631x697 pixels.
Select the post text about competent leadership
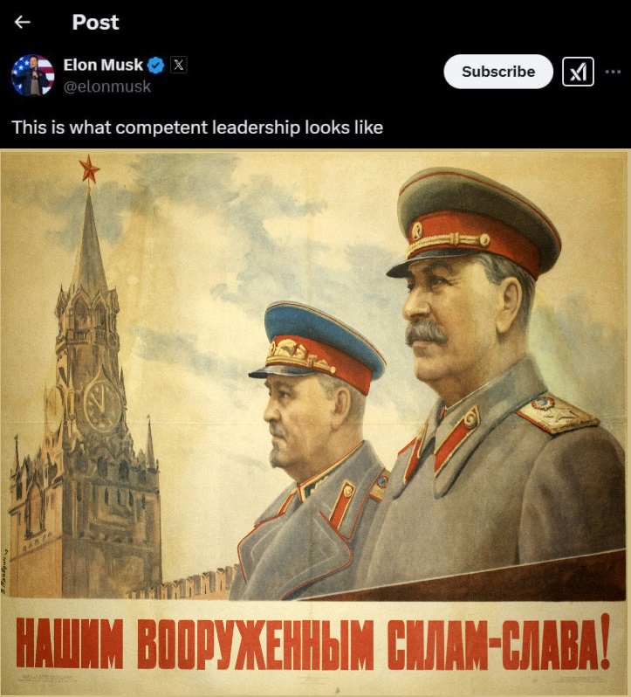197,128
